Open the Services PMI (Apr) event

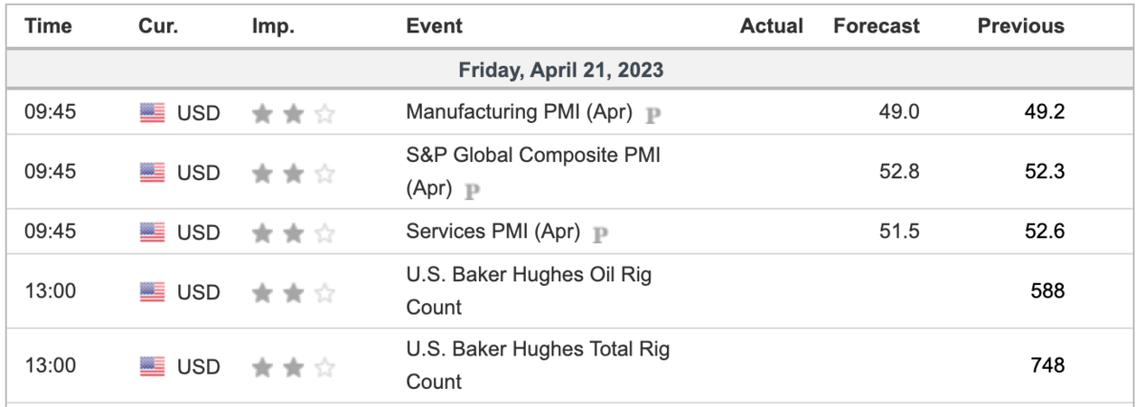(x=492, y=231)
